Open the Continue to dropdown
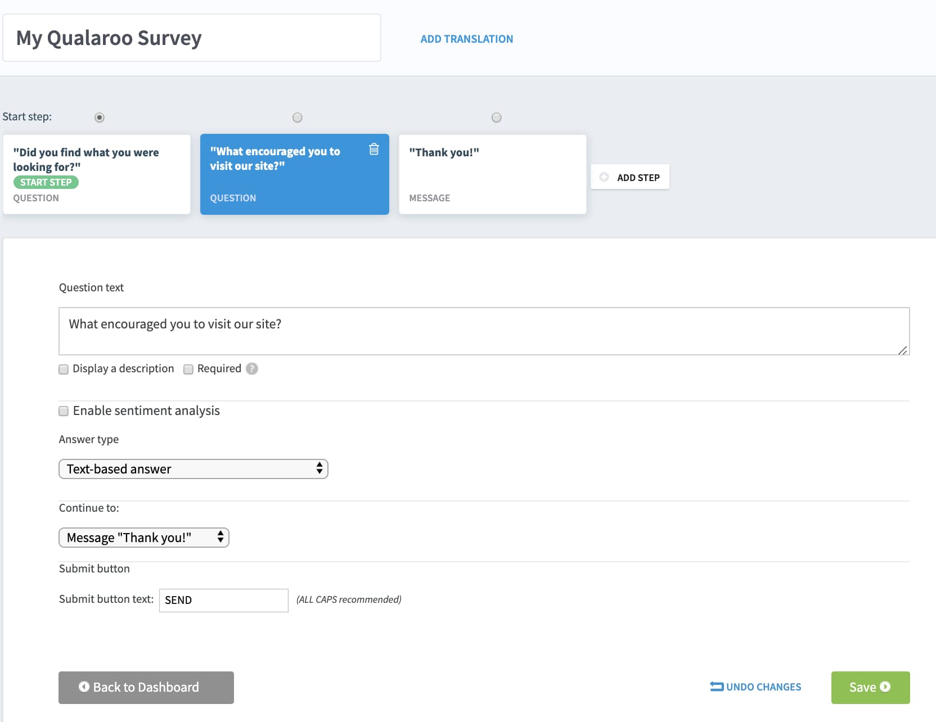Image resolution: width=936 pixels, height=722 pixels. click(x=144, y=538)
